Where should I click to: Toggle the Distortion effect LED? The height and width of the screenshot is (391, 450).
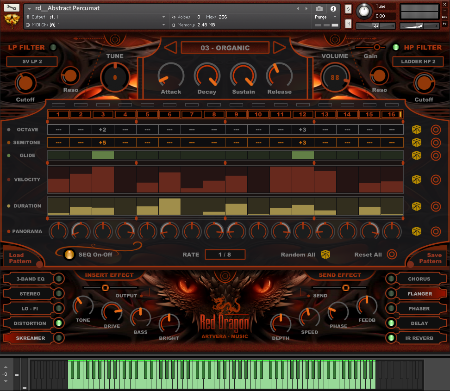pyautogui.click(x=59, y=323)
